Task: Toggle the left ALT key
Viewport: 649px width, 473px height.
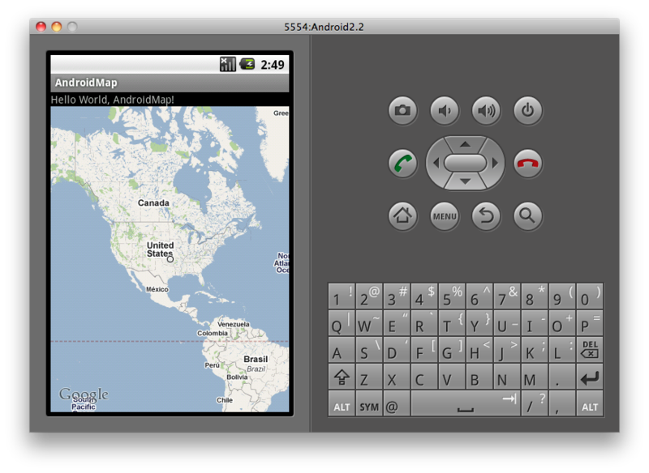Action: coord(342,403)
